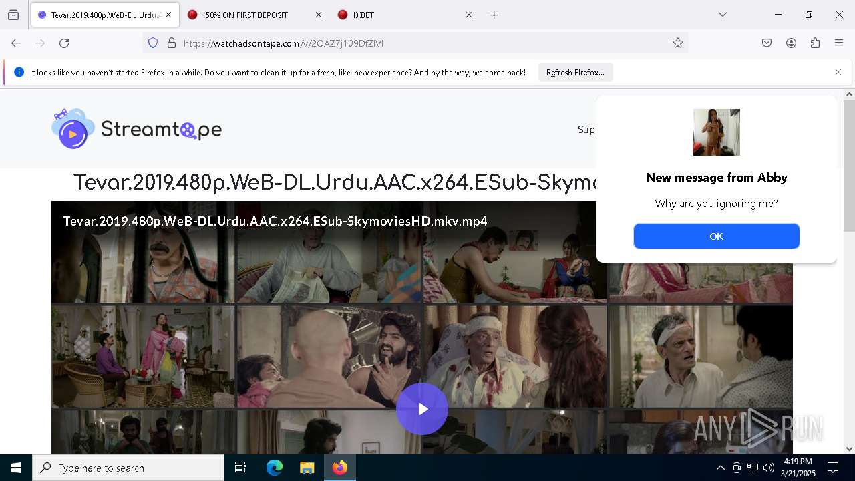
Task: Show hidden system tray icons
Action: pyautogui.click(x=720, y=468)
